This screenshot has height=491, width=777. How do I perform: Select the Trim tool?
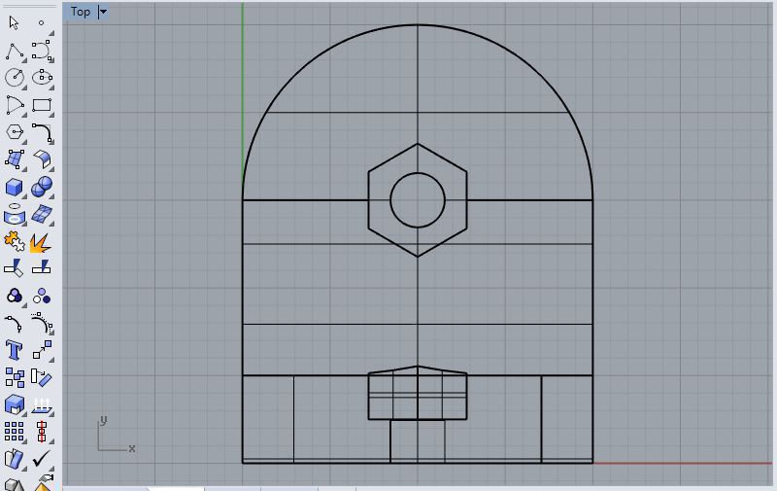pyautogui.click(x=14, y=267)
